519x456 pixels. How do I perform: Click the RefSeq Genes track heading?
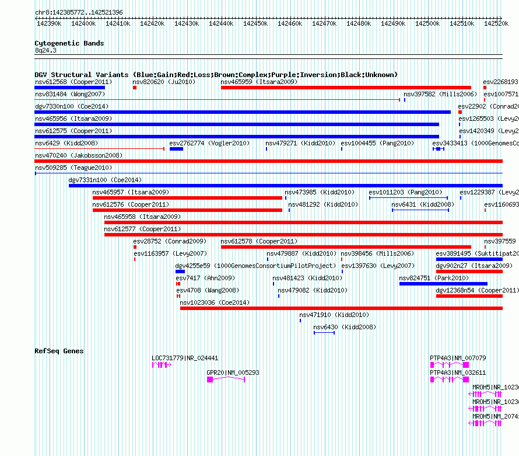59,351
